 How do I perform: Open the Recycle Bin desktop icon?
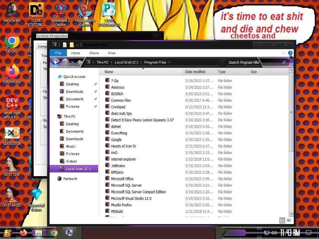click(12, 12)
